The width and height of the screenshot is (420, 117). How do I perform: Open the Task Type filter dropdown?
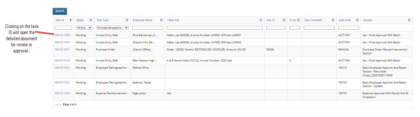(112, 28)
